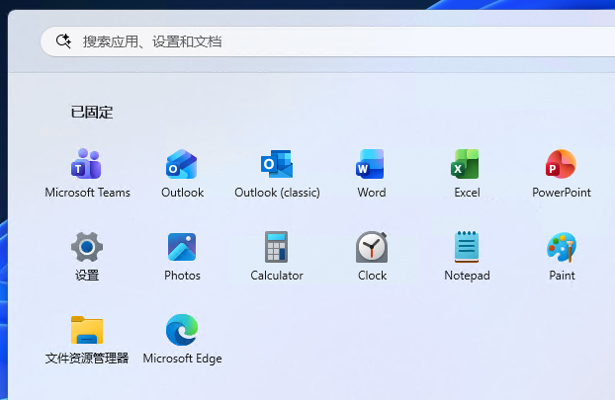Click the Microsoft Teams text label
The width and height of the screenshot is (615, 400).
click(87, 193)
